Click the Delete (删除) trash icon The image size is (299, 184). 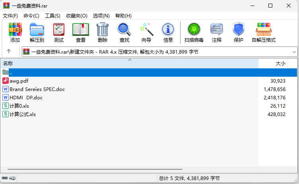pos(103,33)
